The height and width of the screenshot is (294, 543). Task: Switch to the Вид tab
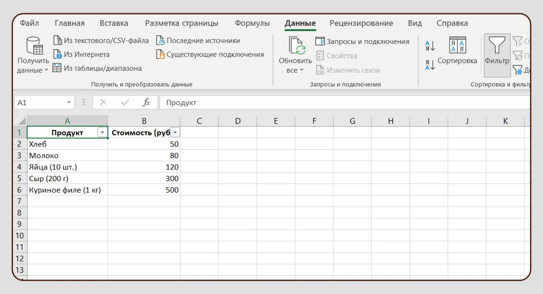(x=415, y=23)
